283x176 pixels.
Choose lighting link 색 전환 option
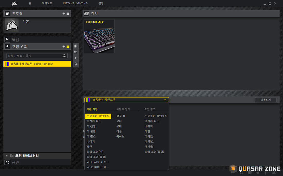coord(149,136)
